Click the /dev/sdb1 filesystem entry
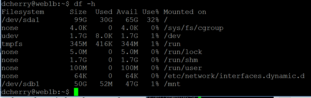 point(21,84)
